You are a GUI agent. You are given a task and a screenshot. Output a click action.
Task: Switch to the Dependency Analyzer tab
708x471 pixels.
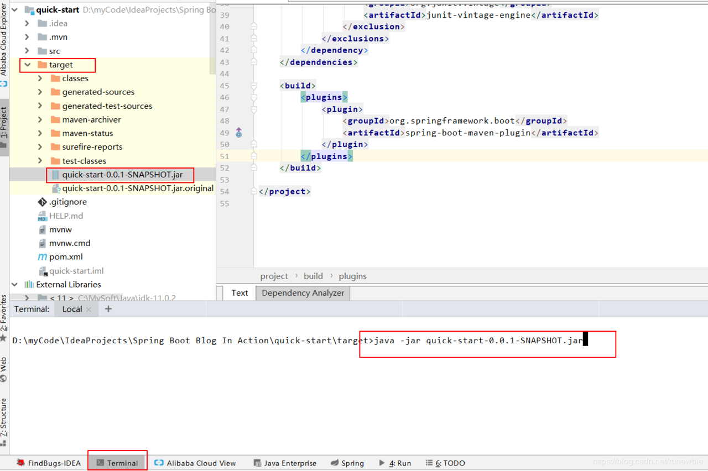pos(303,293)
